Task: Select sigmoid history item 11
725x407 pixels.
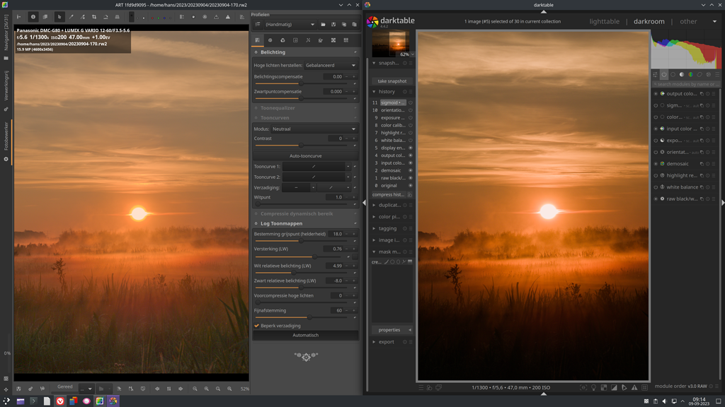Action: point(392,102)
